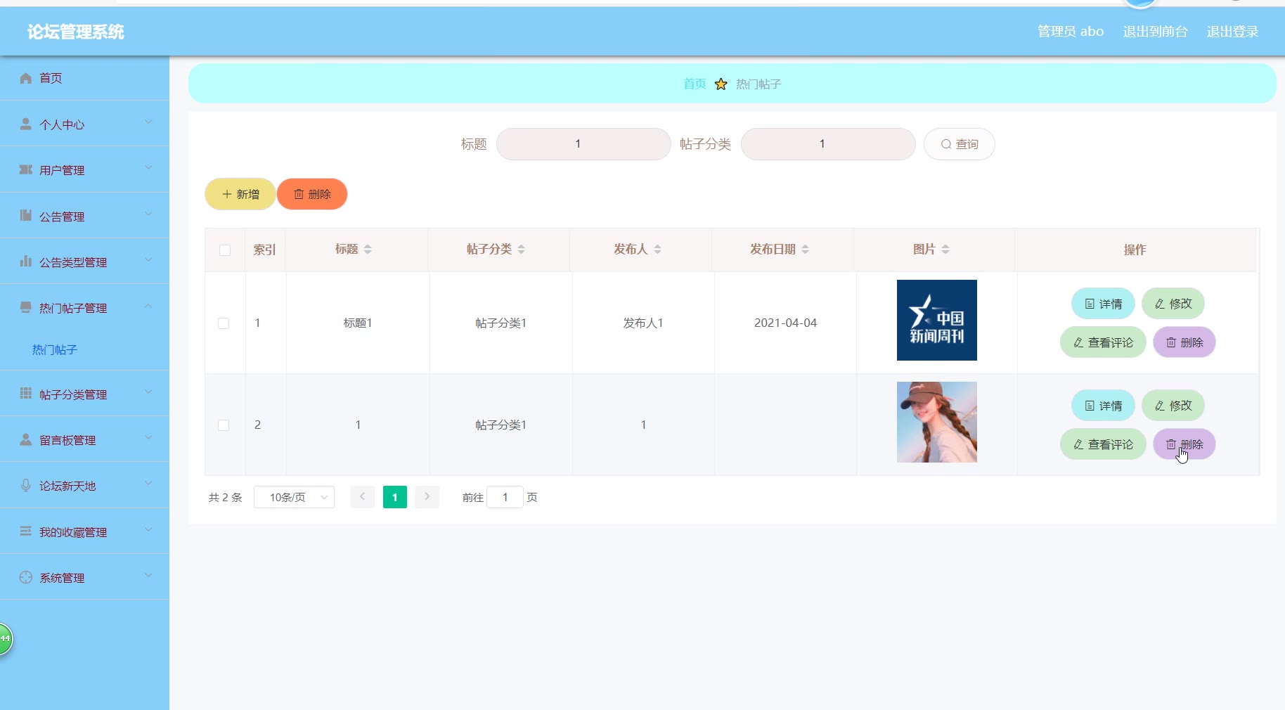Click 查看评论 for the 标题1 row
Image resolution: width=1285 pixels, height=710 pixels.
[1103, 342]
